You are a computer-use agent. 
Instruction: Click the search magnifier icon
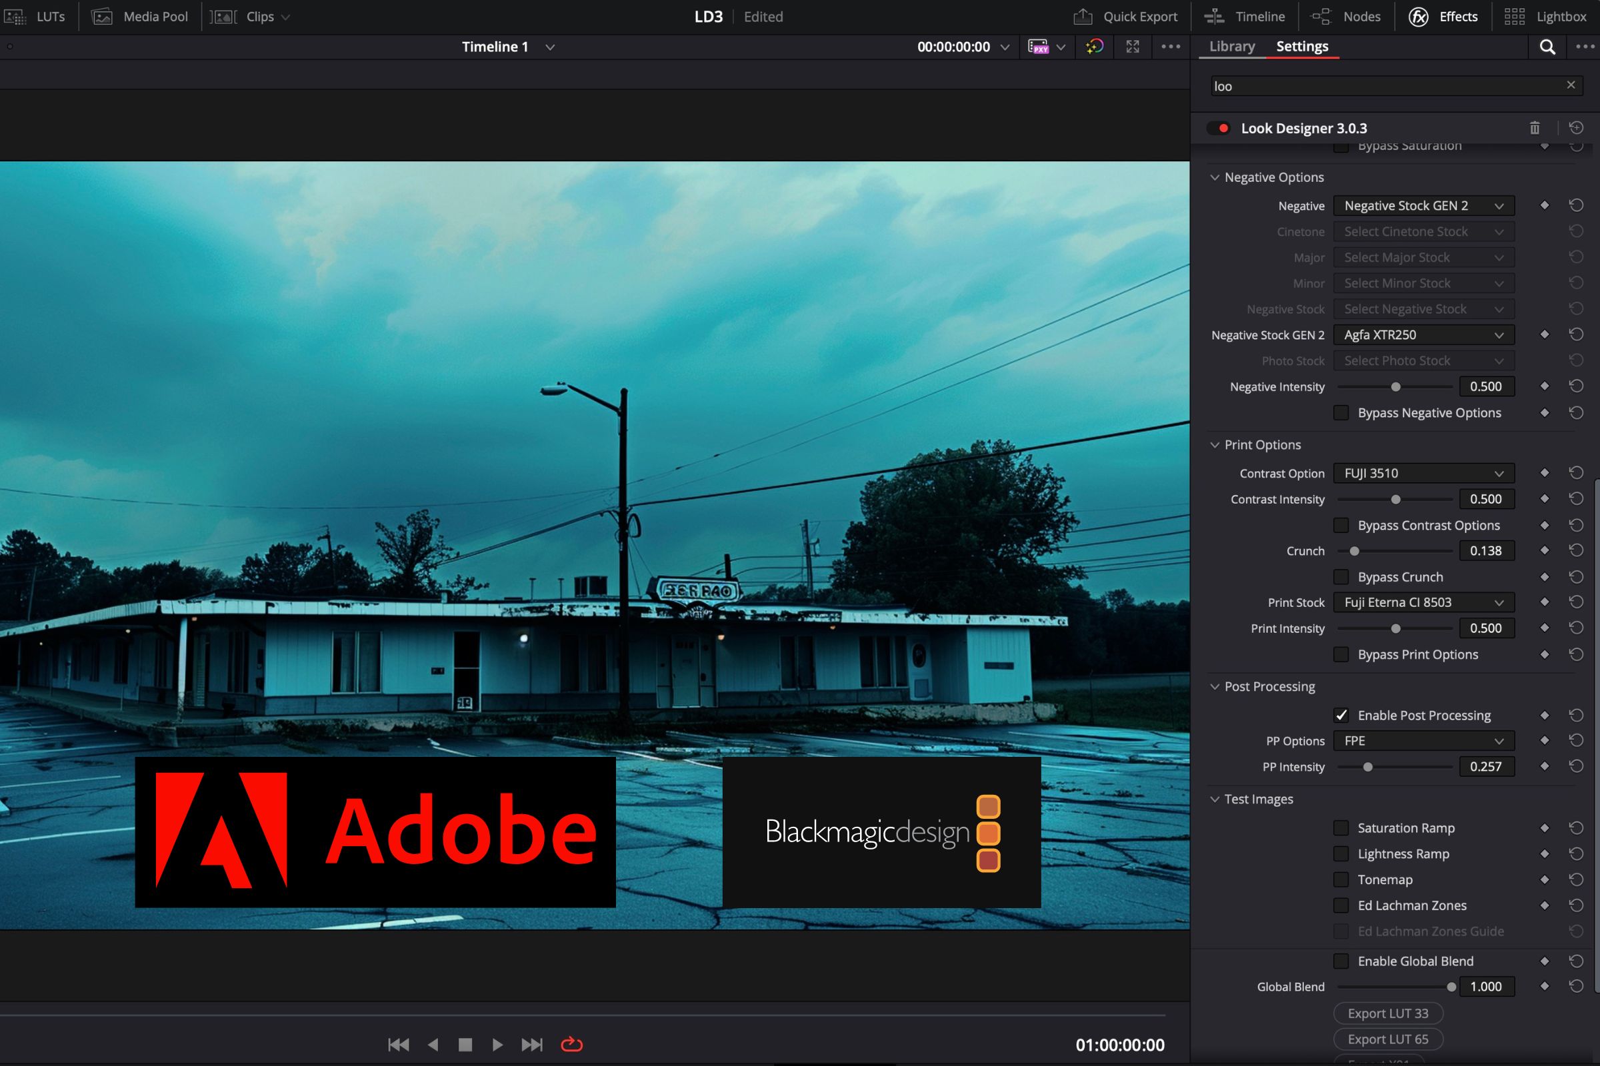pyautogui.click(x=1547, y=47)
